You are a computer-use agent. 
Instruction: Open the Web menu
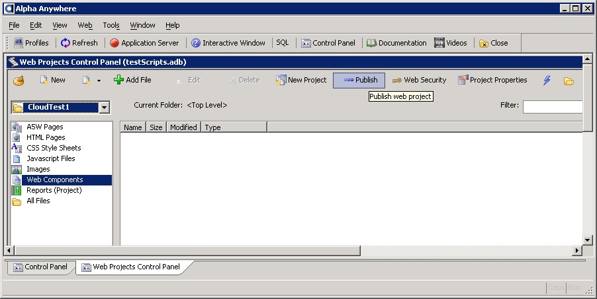click(85, 26)
